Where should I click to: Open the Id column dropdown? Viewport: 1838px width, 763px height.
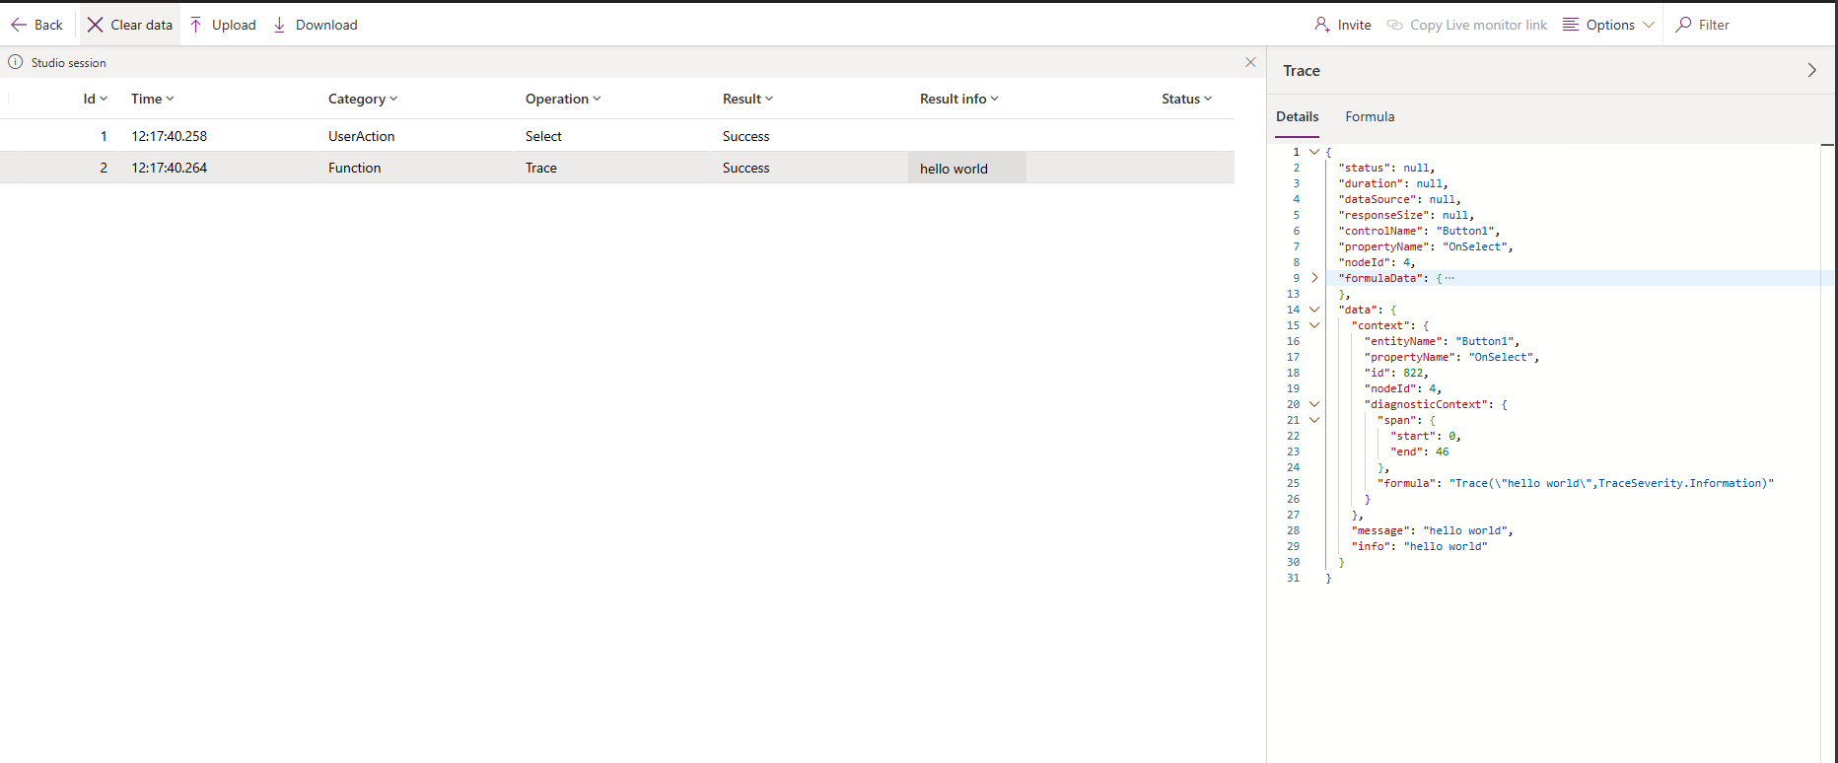click(x=104, y=99)
